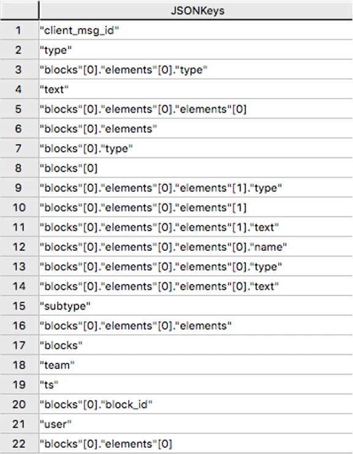This screenshot has width=353, height=454.
Task: Select the "text" cell in row 4
Action: pyautogui.click(x=196, y=89)
